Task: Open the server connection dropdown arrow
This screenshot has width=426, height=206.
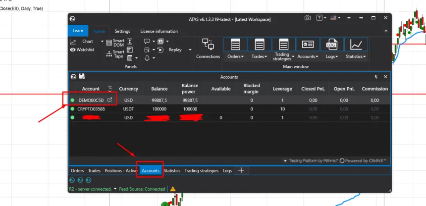Action: (x=115, y=189)
